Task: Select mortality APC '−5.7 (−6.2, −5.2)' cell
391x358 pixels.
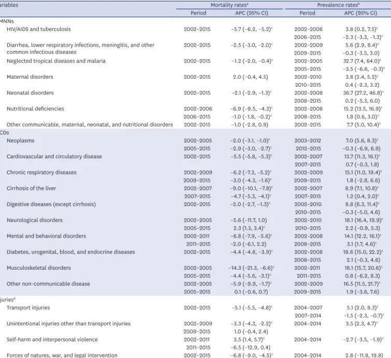Action: [x=252, y=29]
